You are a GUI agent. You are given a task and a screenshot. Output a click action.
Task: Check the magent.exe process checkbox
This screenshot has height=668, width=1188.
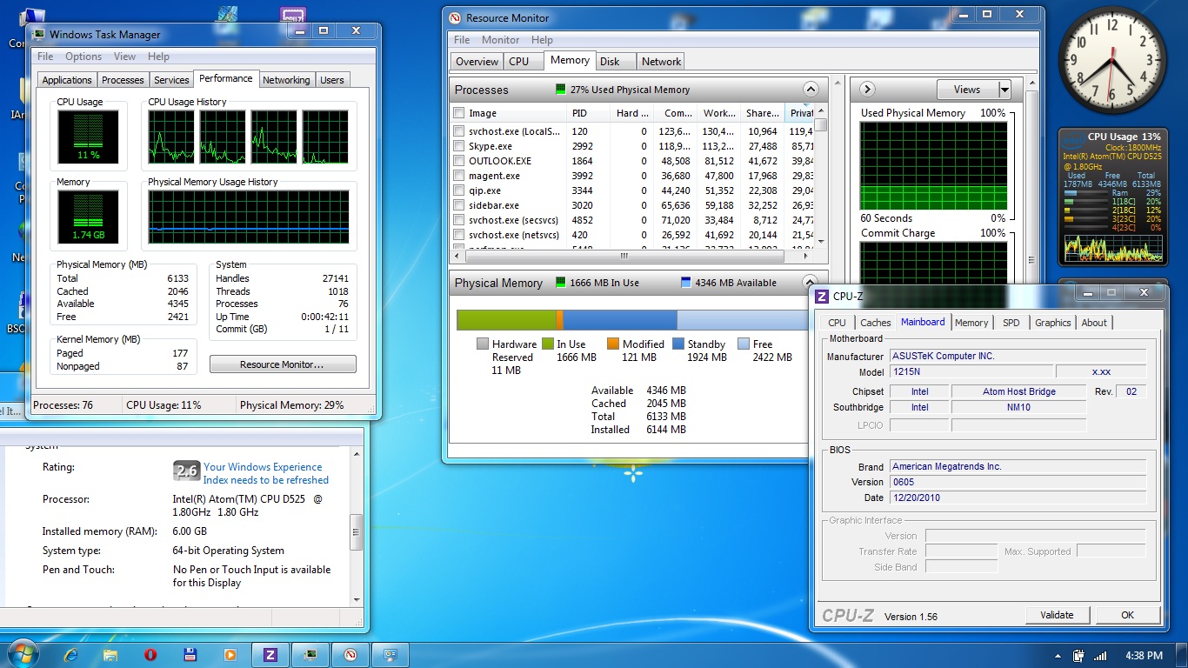[x=458, y=176]
